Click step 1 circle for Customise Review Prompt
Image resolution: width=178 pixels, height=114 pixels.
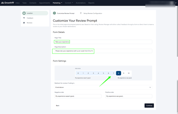tap(54, 13)
